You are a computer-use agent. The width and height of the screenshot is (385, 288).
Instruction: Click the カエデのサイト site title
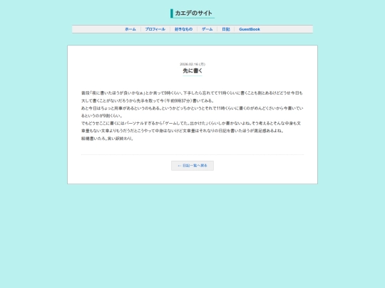(193, 14)
